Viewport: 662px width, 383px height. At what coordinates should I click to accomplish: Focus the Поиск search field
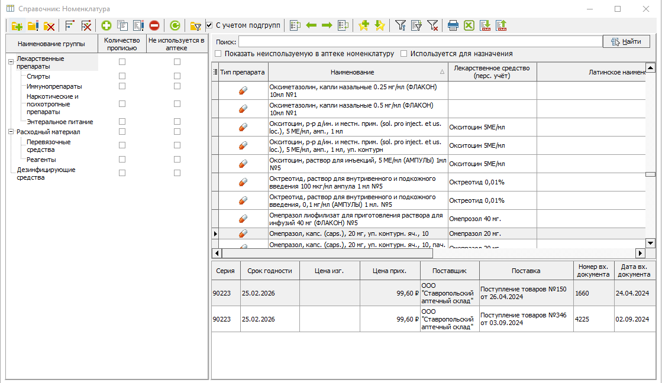421,41
